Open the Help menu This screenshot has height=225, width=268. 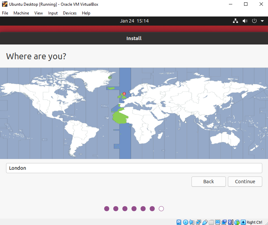[86, 13]
